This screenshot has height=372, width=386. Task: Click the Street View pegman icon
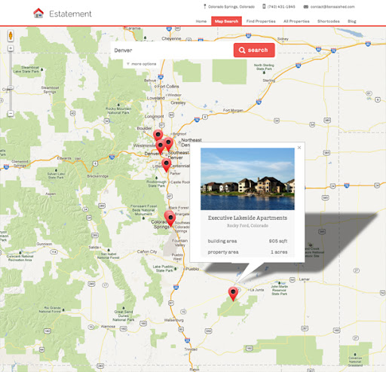click(x=11, y=35)
